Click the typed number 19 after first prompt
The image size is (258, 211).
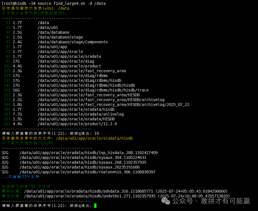96,133
